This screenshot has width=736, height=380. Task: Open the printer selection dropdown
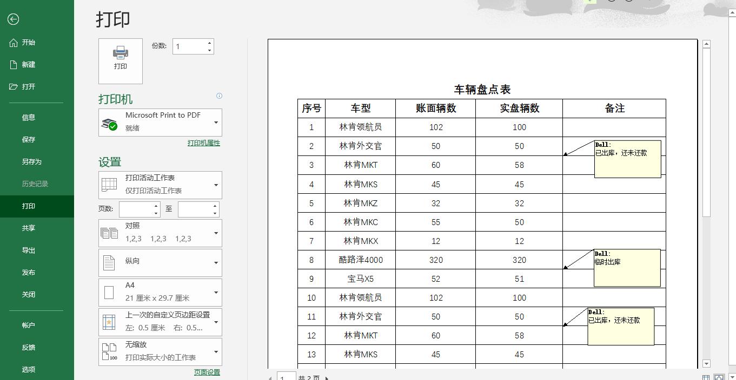[217, 122]
